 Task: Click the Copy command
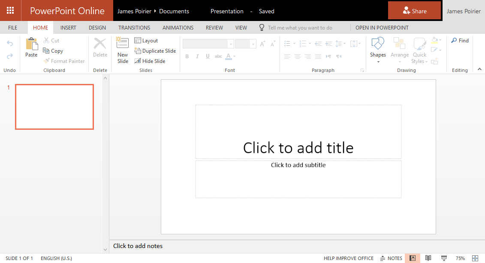(53, 51)
